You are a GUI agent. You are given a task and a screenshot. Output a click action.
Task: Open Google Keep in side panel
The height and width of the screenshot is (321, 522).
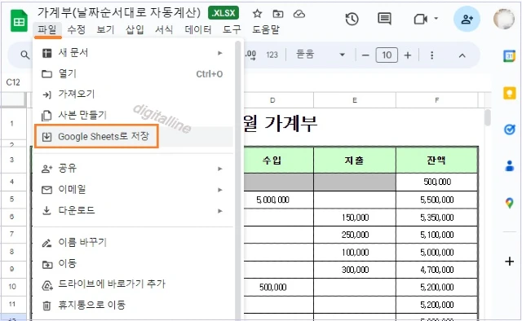tap(509, 93)
